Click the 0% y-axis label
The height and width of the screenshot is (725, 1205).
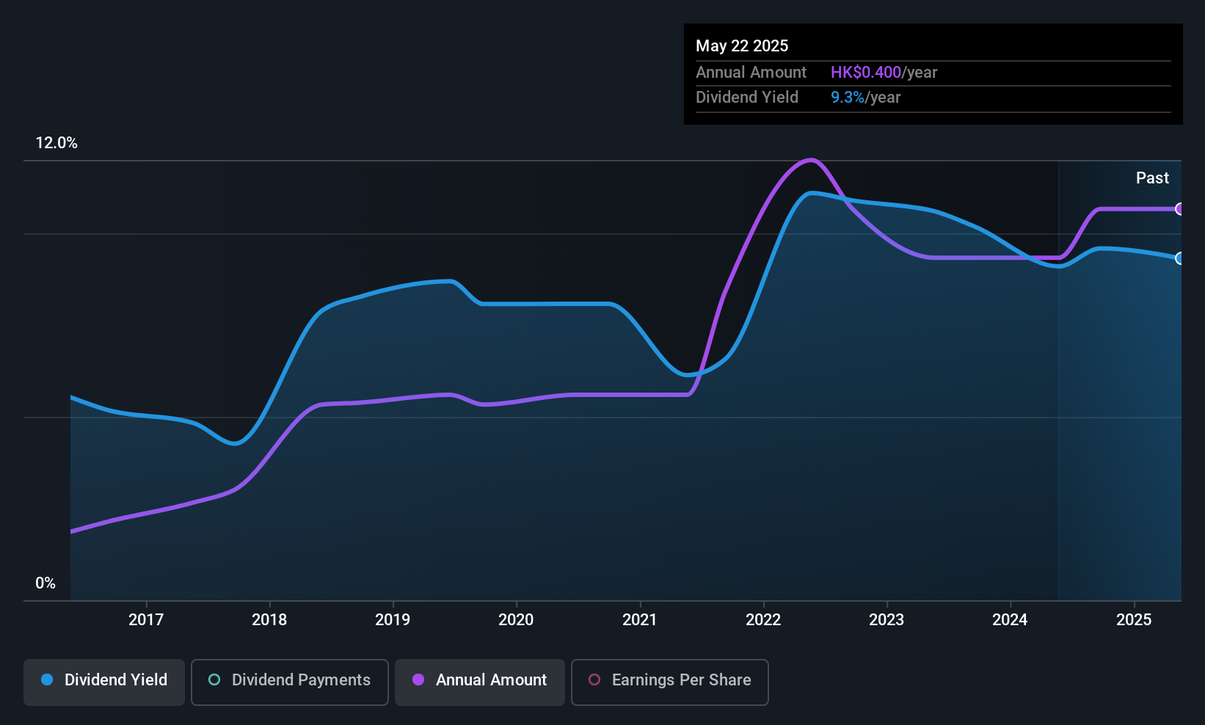point(45,583)
